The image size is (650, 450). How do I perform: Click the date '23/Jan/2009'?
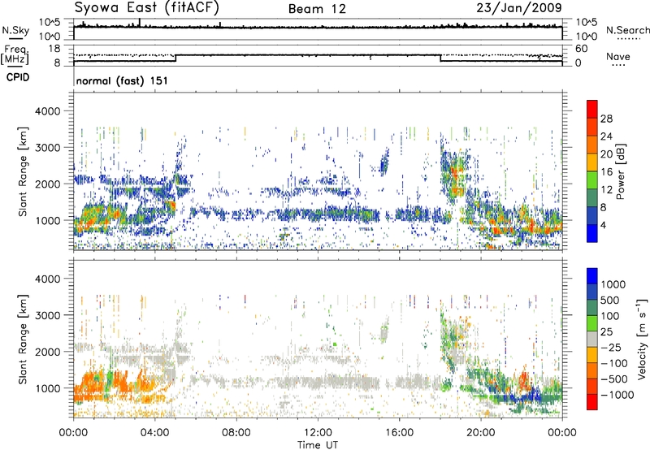(x=519, y=7)
